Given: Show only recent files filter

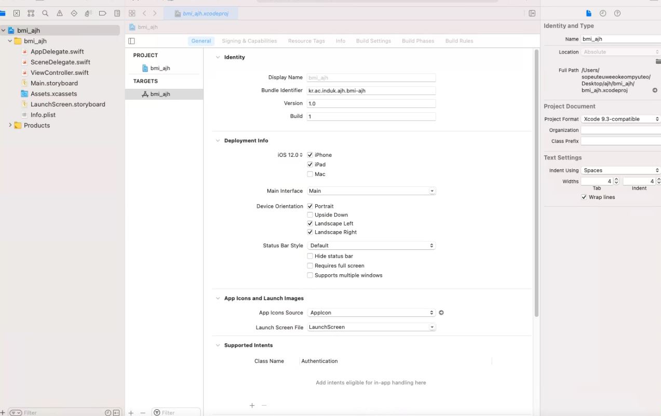Looking at the screenshot, I should click(108, 412).
